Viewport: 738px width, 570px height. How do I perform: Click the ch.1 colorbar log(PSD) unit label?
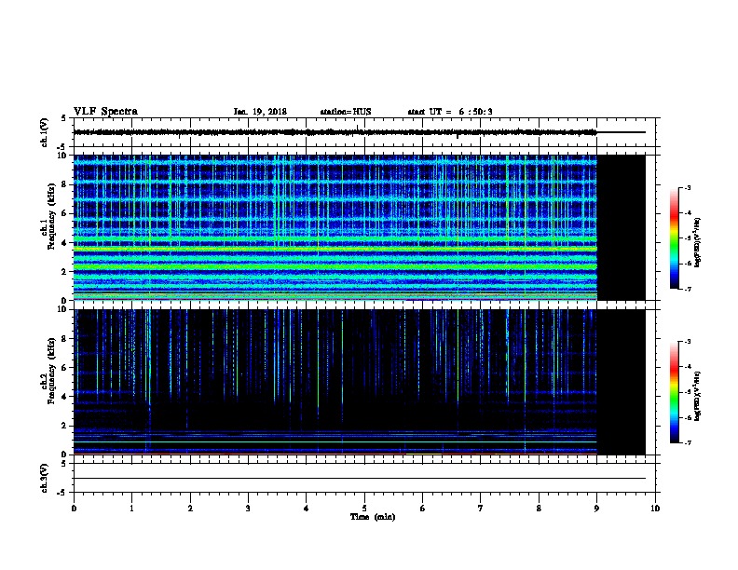tap(697, 243)
